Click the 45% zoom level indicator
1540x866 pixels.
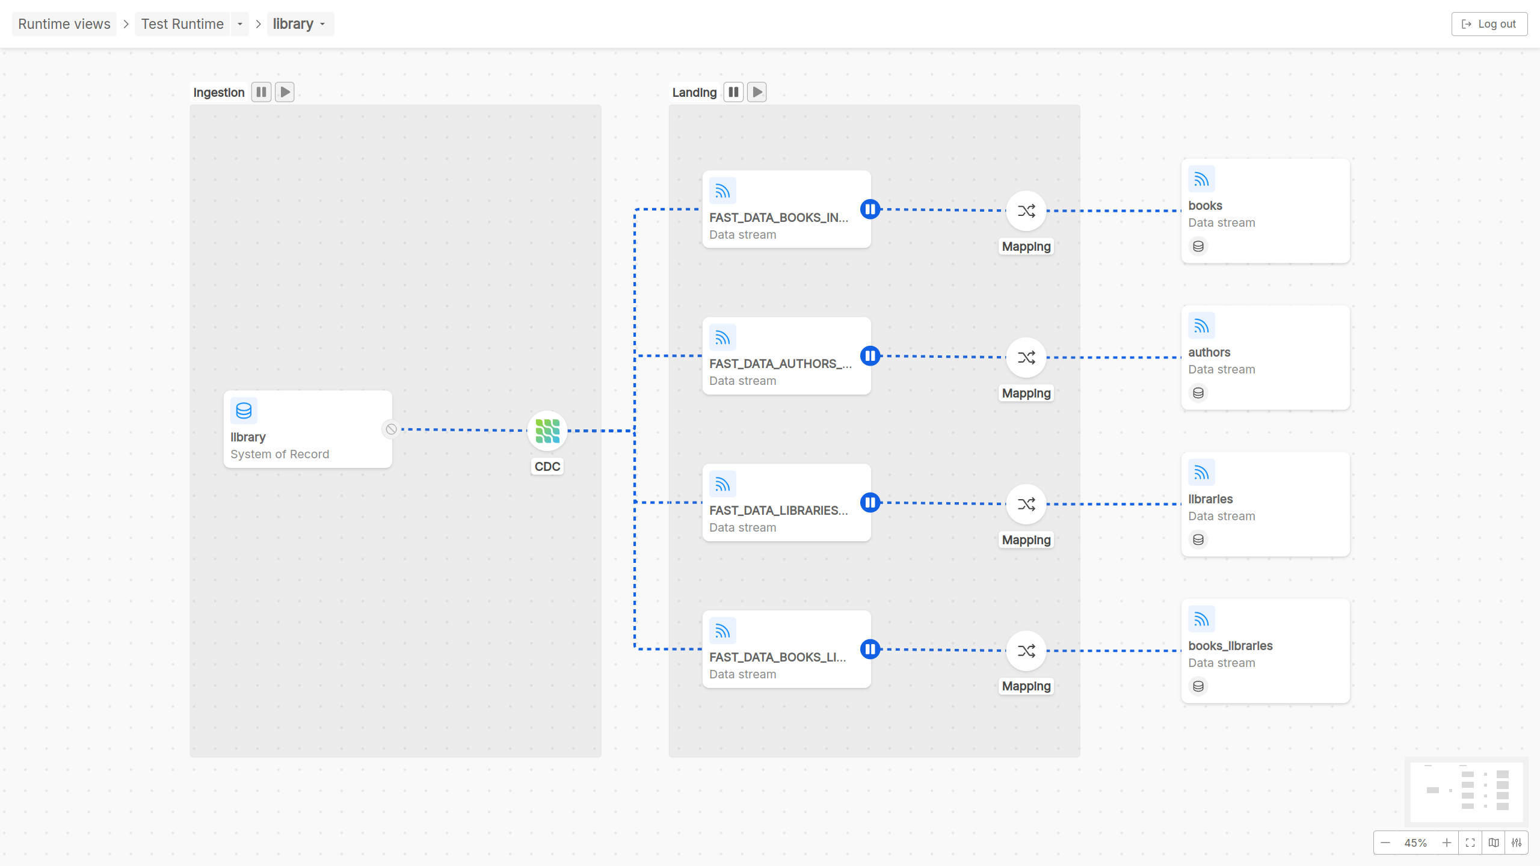[x=1415, y=842]
